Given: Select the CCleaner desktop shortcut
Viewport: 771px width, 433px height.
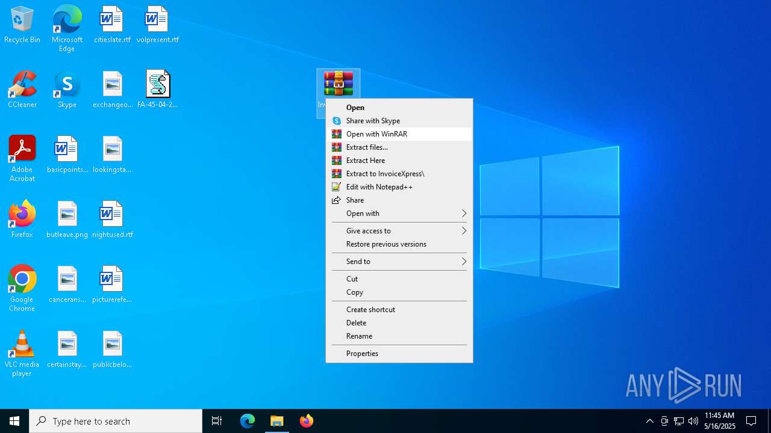Looking at the screenshot, I should coord(22,90).
